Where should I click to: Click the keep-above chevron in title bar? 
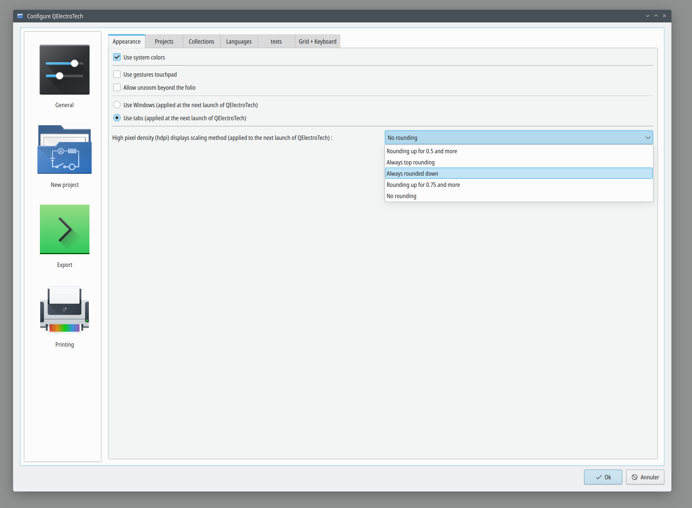656,16
